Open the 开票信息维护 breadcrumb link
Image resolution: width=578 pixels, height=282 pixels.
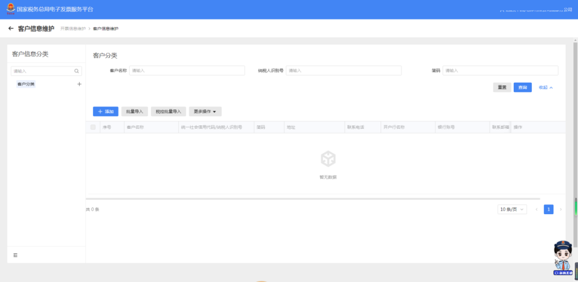(x=73, y=29)
